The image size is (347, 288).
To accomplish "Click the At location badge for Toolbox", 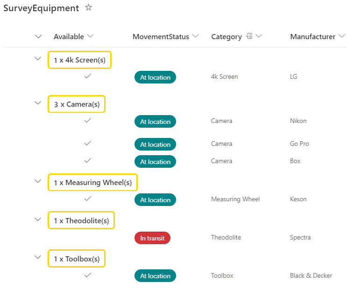I will (x=155, y=276).
